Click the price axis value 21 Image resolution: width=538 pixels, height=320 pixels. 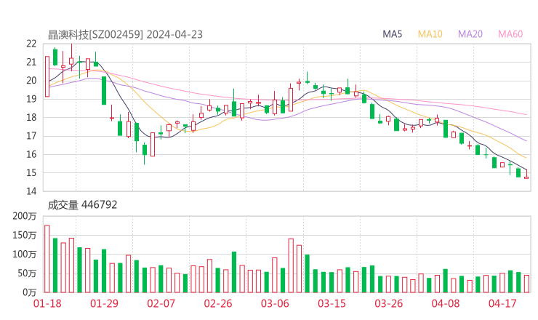click(x=31, y=62)
